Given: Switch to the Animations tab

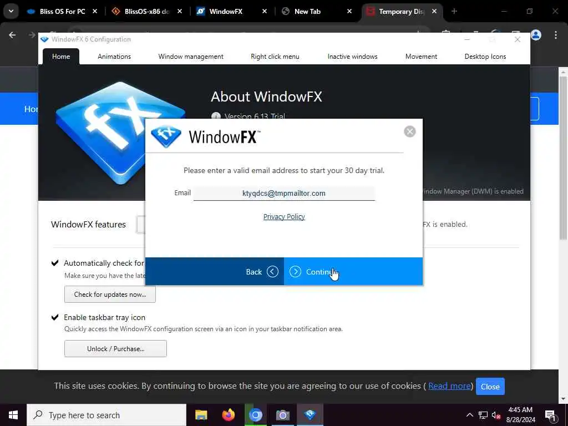Looking at the screenshot, I should tap(114, 57).
